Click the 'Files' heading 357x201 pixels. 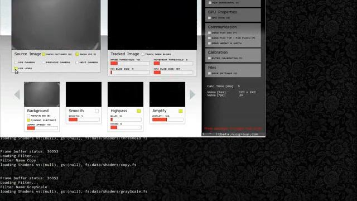(212, 68)
